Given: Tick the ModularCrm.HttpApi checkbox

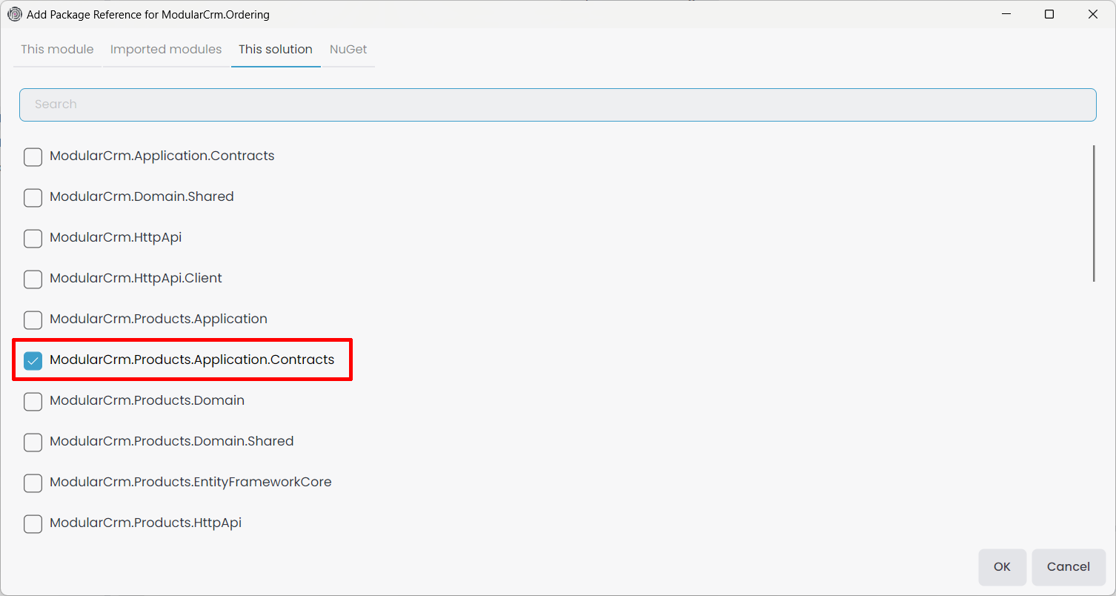Looking at the screenshot, I should [33, 238].
